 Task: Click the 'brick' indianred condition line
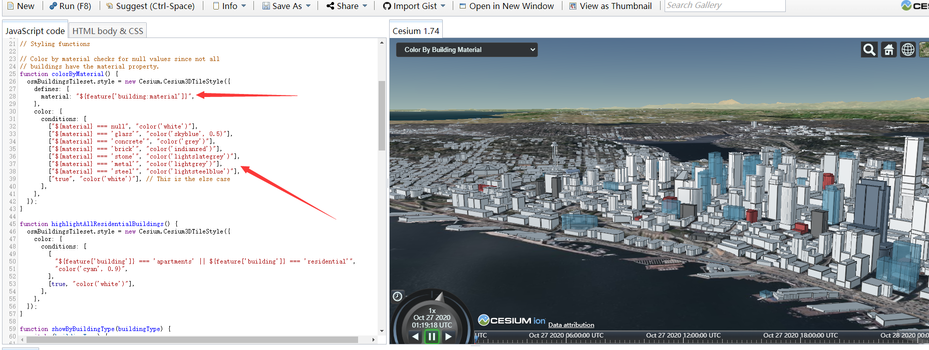tap(135, 149)
